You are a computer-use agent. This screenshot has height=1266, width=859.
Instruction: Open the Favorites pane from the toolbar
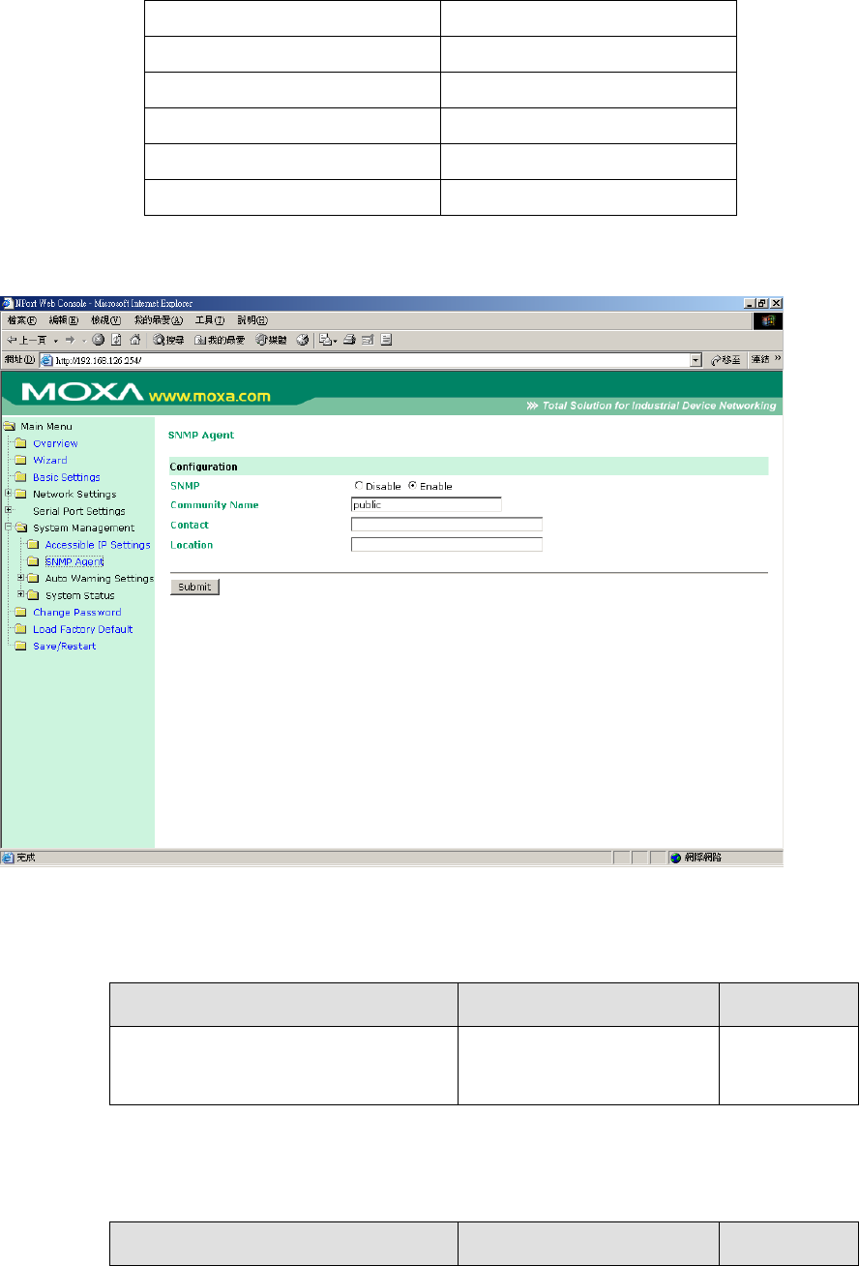pos(219,340)
